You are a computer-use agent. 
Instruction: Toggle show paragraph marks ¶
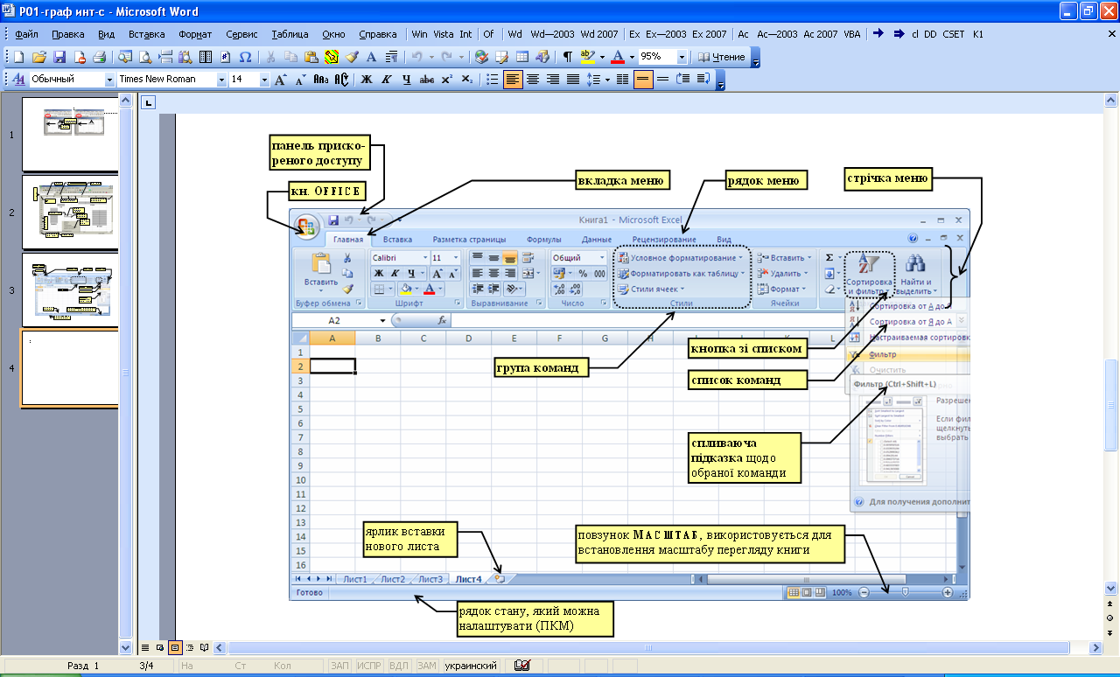coord(568,57)
